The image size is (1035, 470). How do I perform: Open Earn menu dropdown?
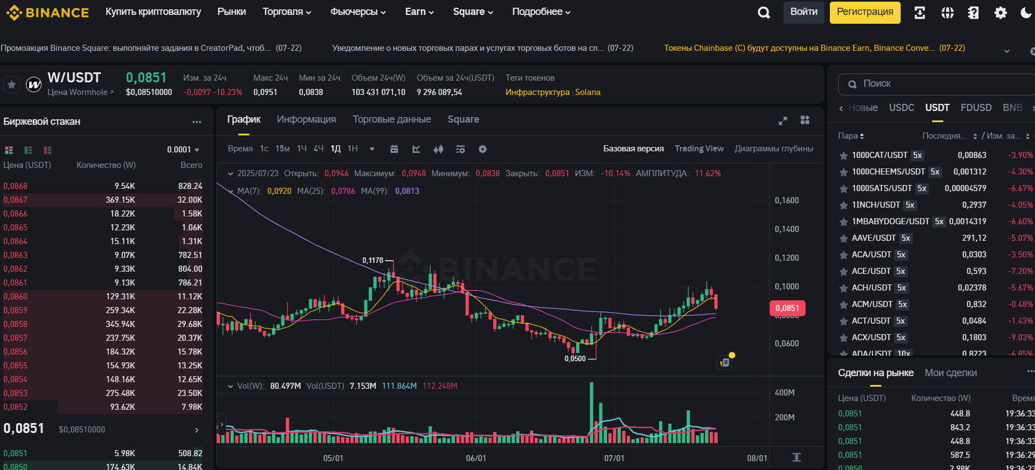pyautogui.click(x=419, y=12)
